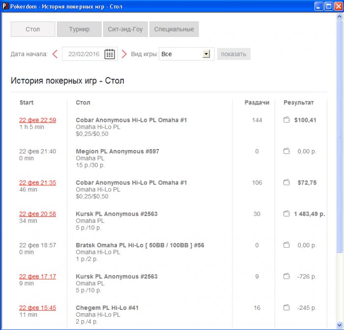344x330 pixels.
Task: Open session link 22 фев 17:17
Action: pos(37,276)
